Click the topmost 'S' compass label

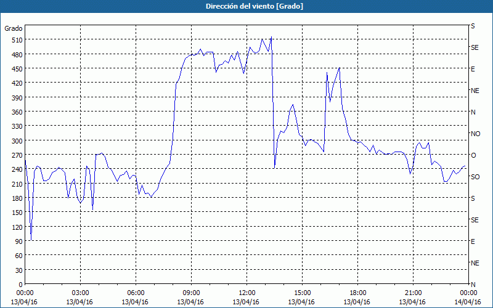pyautogui.click(x=473, y=26)
